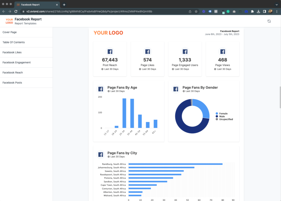
Task: Click the Johannesburg, South Africa bar
Action: 161,168
